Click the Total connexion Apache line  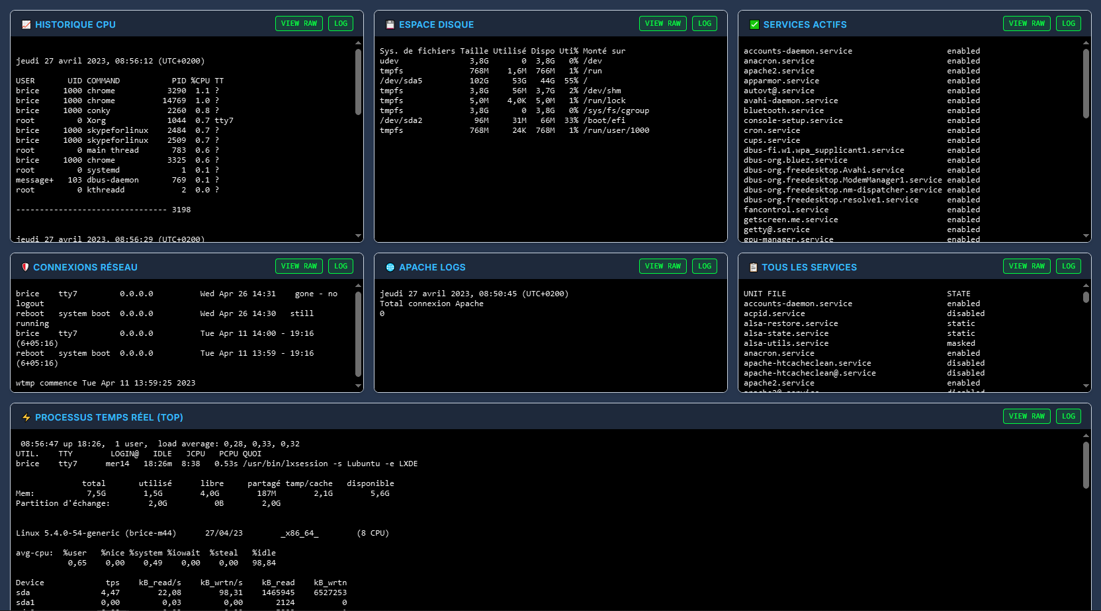point(431,304)
